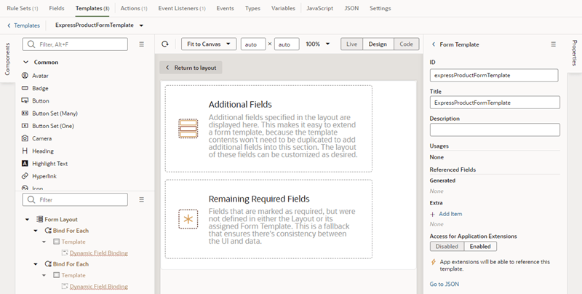Click the Components filter input field
This screenshot has width=582, height=294.
[75, 44]
